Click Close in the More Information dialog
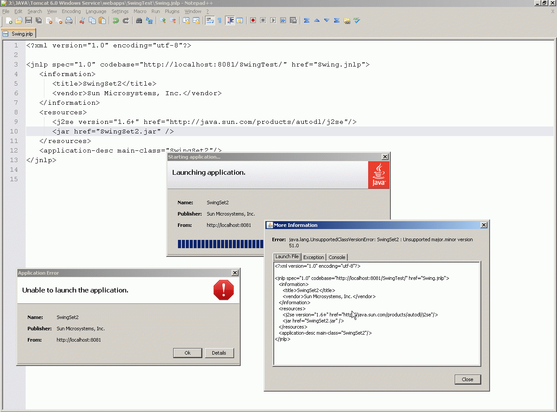This screenshot has width=557, height=412. (x=467, y=379)
